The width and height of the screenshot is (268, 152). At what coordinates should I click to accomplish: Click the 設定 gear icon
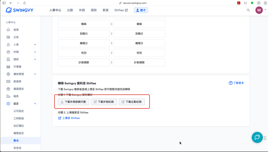[8, 104]
